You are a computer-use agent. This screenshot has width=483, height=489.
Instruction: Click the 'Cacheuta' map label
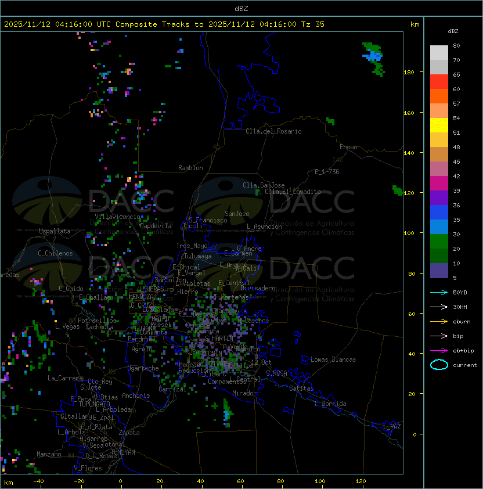[99, 327]
